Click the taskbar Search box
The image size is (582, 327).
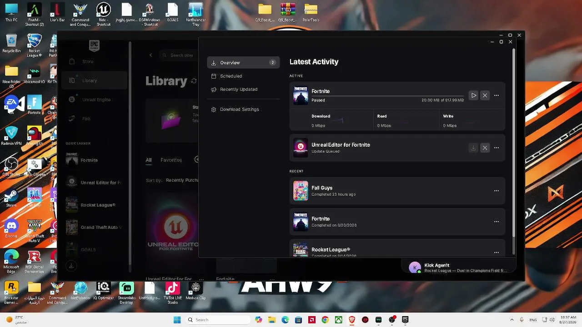click(217, 320)
